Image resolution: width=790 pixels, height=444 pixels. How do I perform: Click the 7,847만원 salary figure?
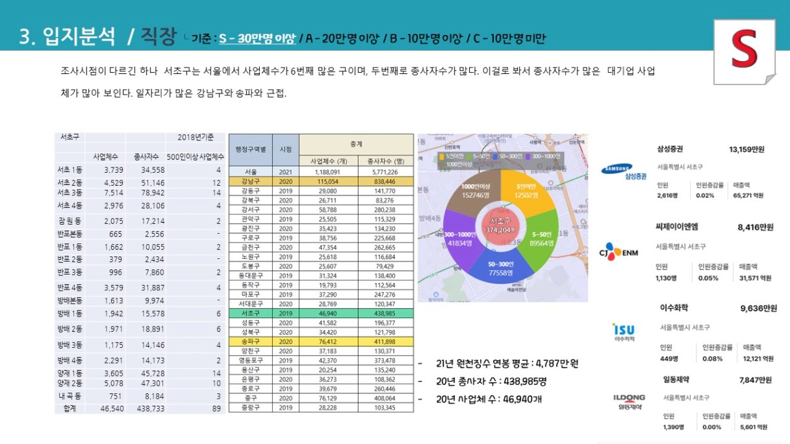click(755, 380)
